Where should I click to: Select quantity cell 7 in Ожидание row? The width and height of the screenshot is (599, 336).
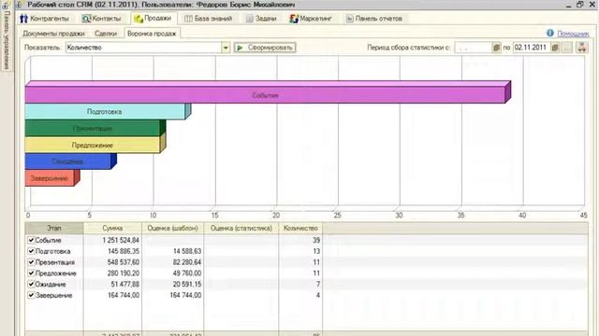point(300,284)
